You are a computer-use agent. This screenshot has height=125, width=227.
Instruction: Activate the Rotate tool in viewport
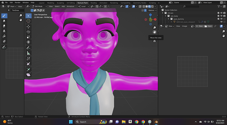[28, 32]
